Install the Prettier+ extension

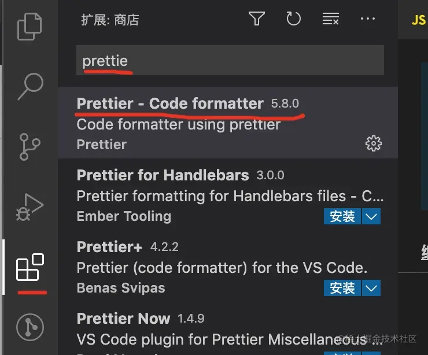(342, 287)
